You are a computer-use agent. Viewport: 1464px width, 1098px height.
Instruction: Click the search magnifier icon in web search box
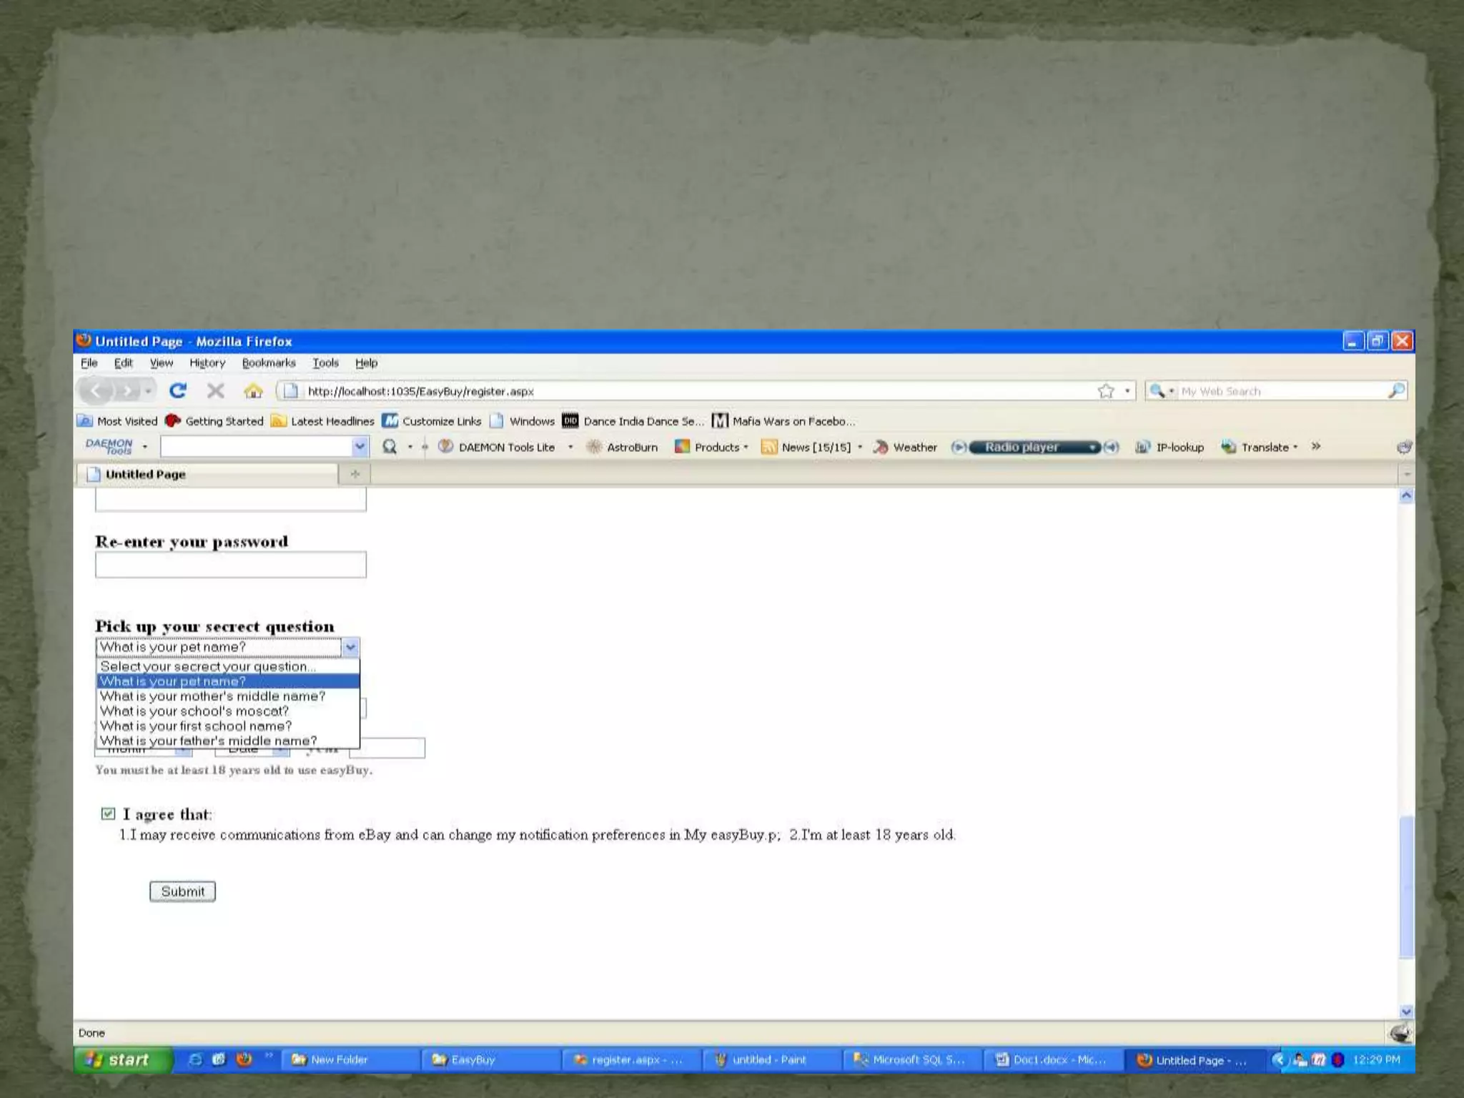[x=1396, y=390]
